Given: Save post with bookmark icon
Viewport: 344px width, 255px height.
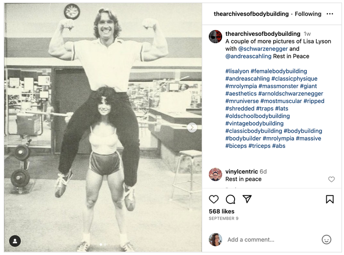Looking at the screenshot, I should click(330, 199).
